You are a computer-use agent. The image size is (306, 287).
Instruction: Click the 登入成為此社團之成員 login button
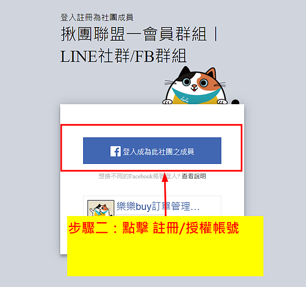(x=152, y=151)
